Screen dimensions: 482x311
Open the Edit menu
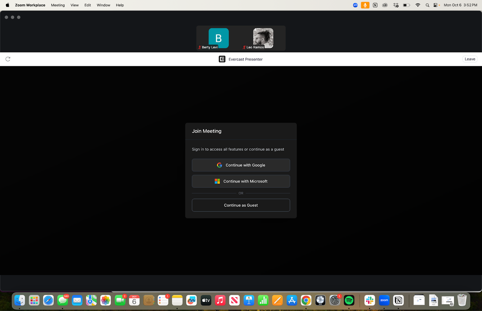(88, 5)
